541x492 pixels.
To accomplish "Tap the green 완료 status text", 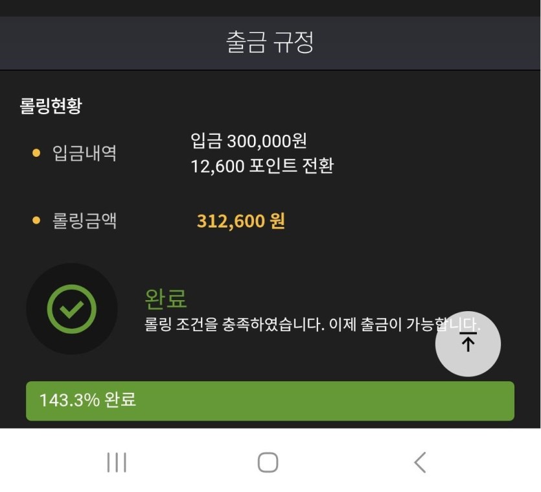I will (x=166, y=299).
